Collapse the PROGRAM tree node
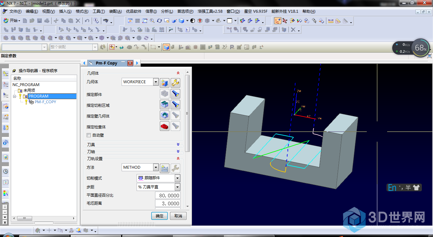Screen dimensions: 433x237 click(15, 96)
